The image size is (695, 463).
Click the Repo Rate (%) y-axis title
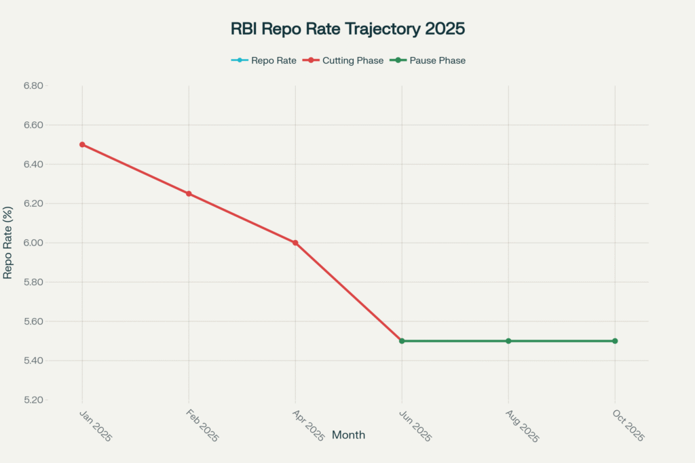tap(8, 243)
